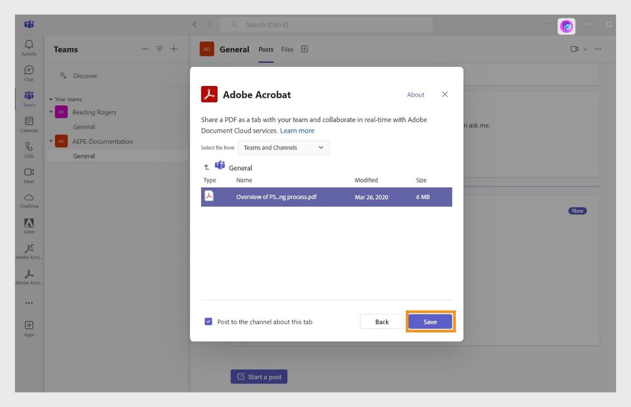The height and width of the screenshot is (407, 631).
Task: Select the Meet icon
Action: point(28,174)
